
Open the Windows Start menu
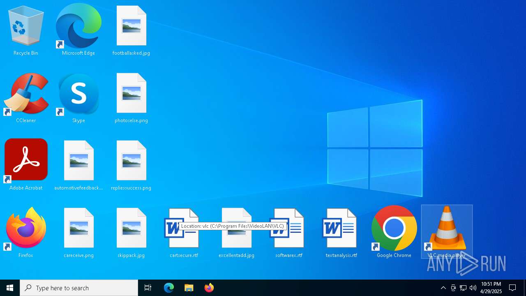(10, 288)
